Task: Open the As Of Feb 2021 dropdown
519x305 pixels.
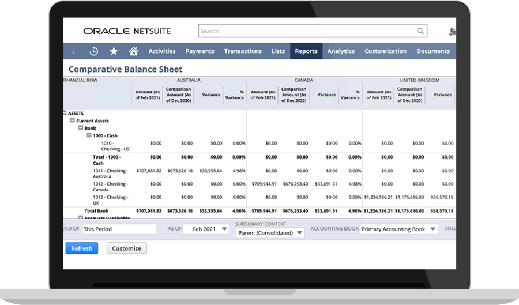Action: click(x=206, y=229)
